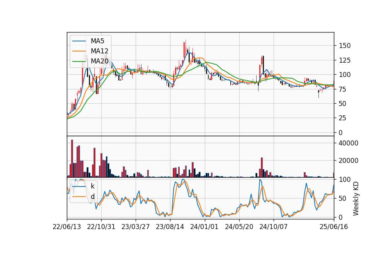Click the MA5 legend label
This screenshot has height=267, width=371.
(x=97, y=41)
